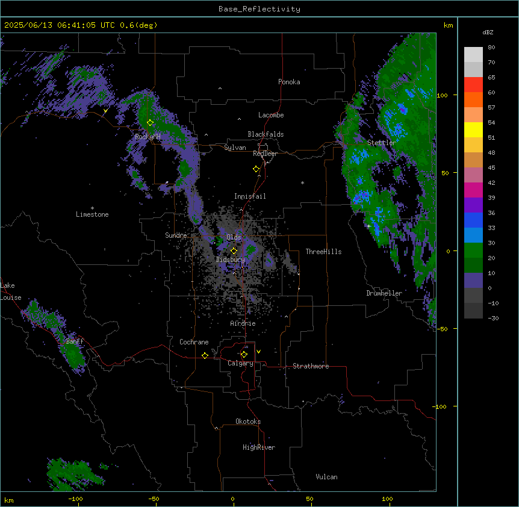519x507 pixels.
Task: Click the dBZ legend heading
Action: [x=488, y=33]
